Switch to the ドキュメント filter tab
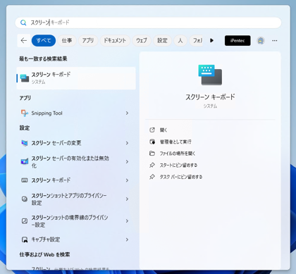The image size is (296, 274). [115, 41]
